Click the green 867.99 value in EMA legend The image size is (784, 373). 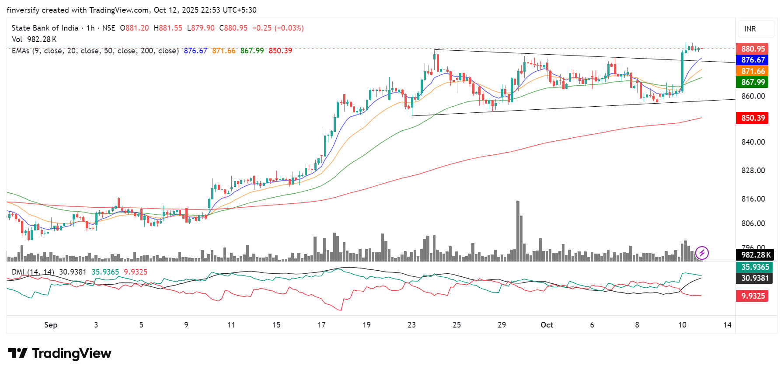pos(252,51)
